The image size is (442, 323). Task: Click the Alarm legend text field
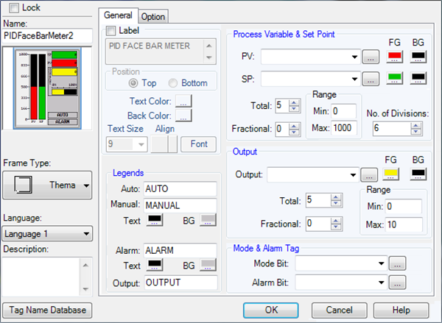coord(180,250)
